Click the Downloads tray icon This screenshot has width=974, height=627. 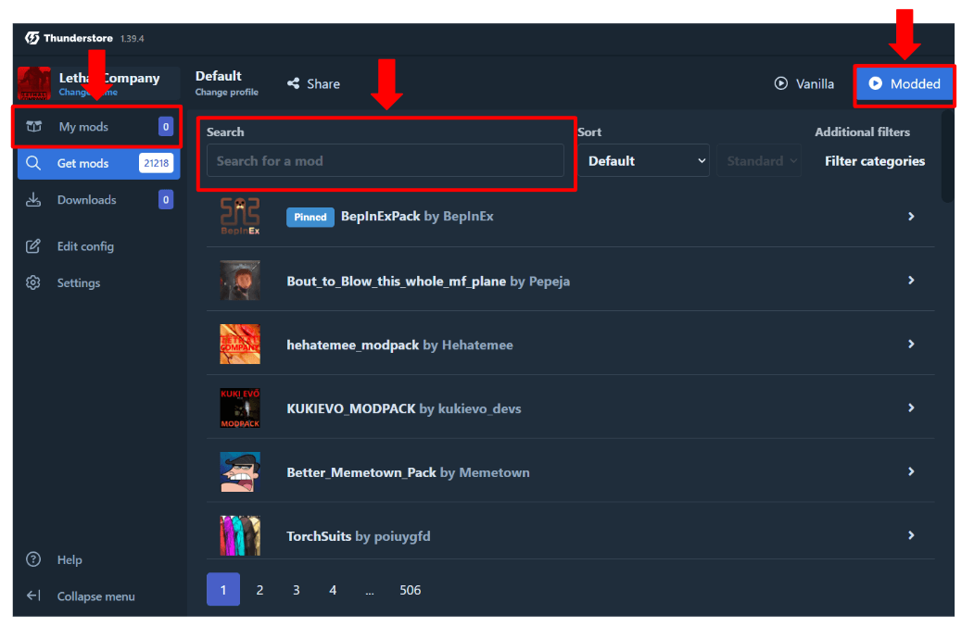coord(33,200)
